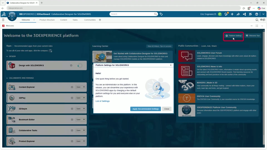Open MAKERS | Made in 3D community
267x150 pixels.
(x=219, y=86)
